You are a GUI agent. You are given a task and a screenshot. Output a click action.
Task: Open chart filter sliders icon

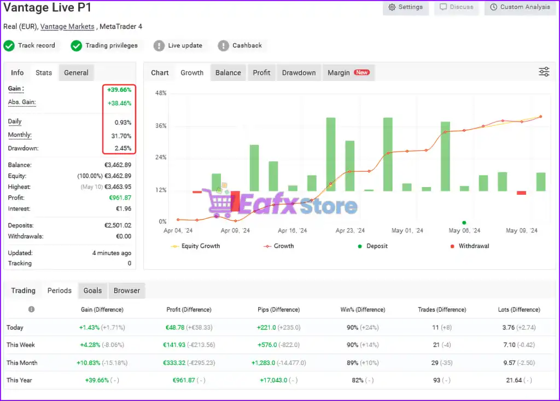click(544, 72)
